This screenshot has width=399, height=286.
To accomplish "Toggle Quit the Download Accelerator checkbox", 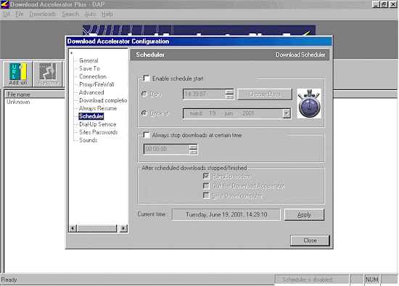I will click(206, 186).
